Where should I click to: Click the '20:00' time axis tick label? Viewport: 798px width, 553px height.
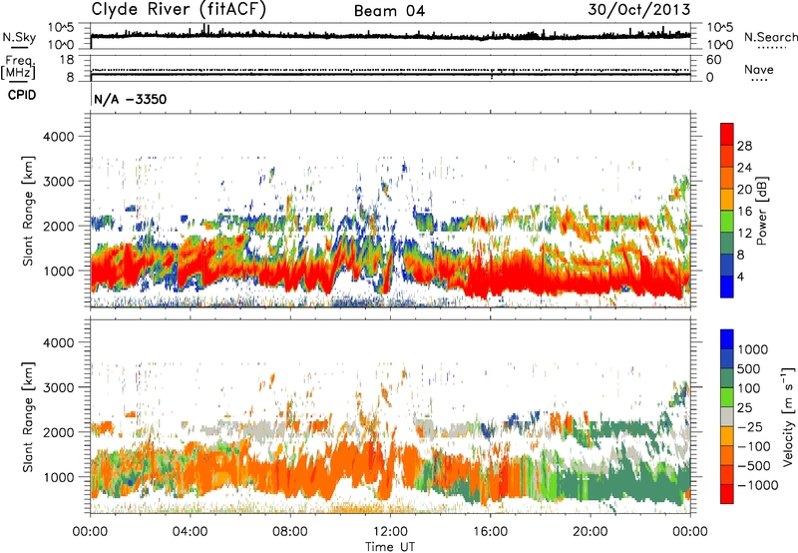pos(591,532)
